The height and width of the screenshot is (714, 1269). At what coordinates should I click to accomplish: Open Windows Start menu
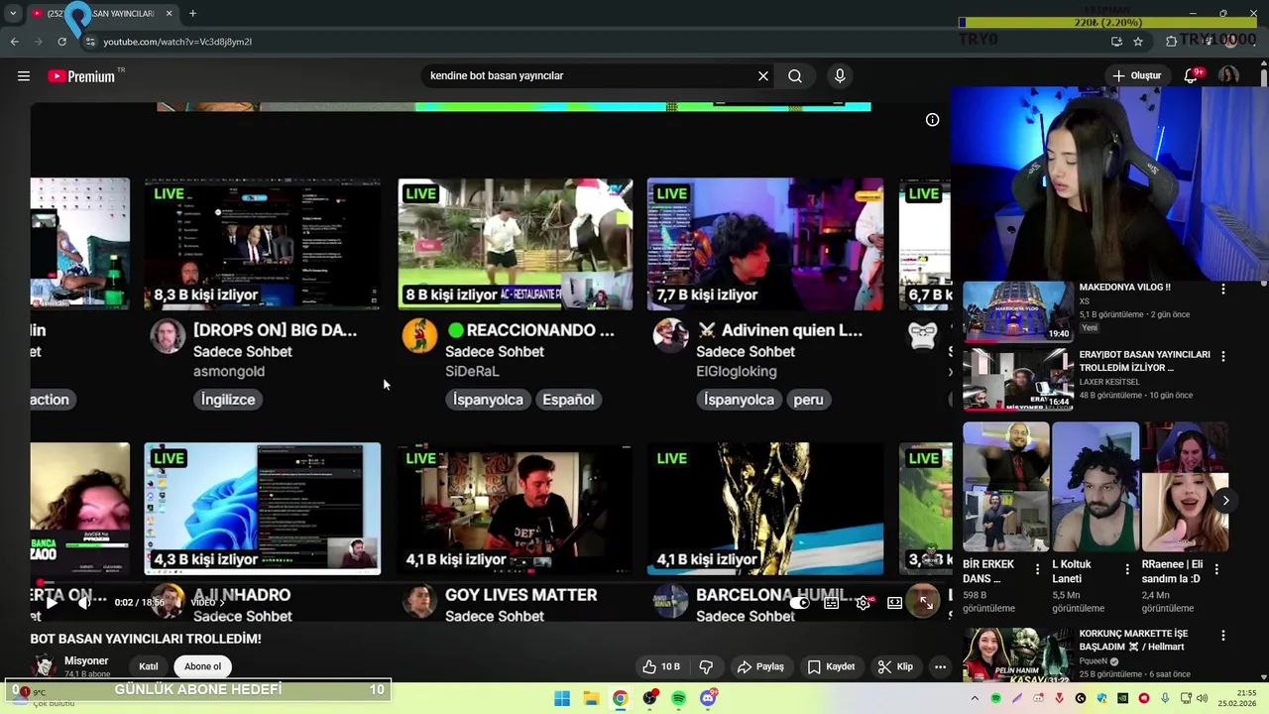pos(562,699)
